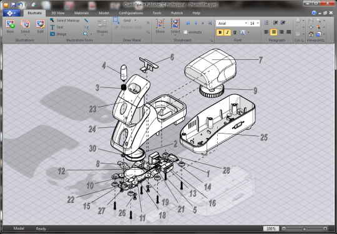Screen dimensions: 337x234
Task: Center align the text
Action: pyautogui.click(x=274, y=32)
